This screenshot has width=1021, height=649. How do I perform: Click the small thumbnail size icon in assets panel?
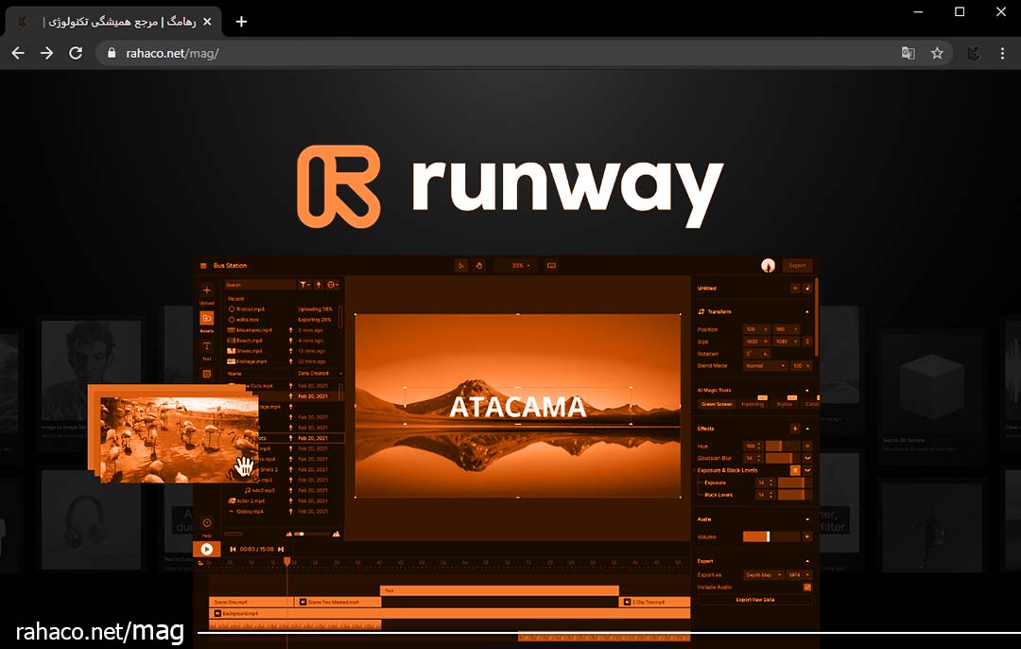tap(289, 535)
